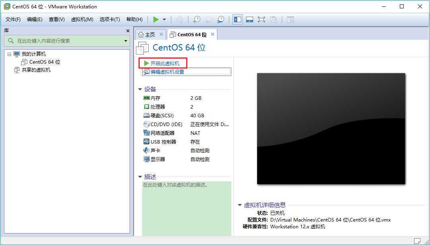Click the USB controller value 存在
The height and width of the screenshot is (245, 430).
pos(195,142)
